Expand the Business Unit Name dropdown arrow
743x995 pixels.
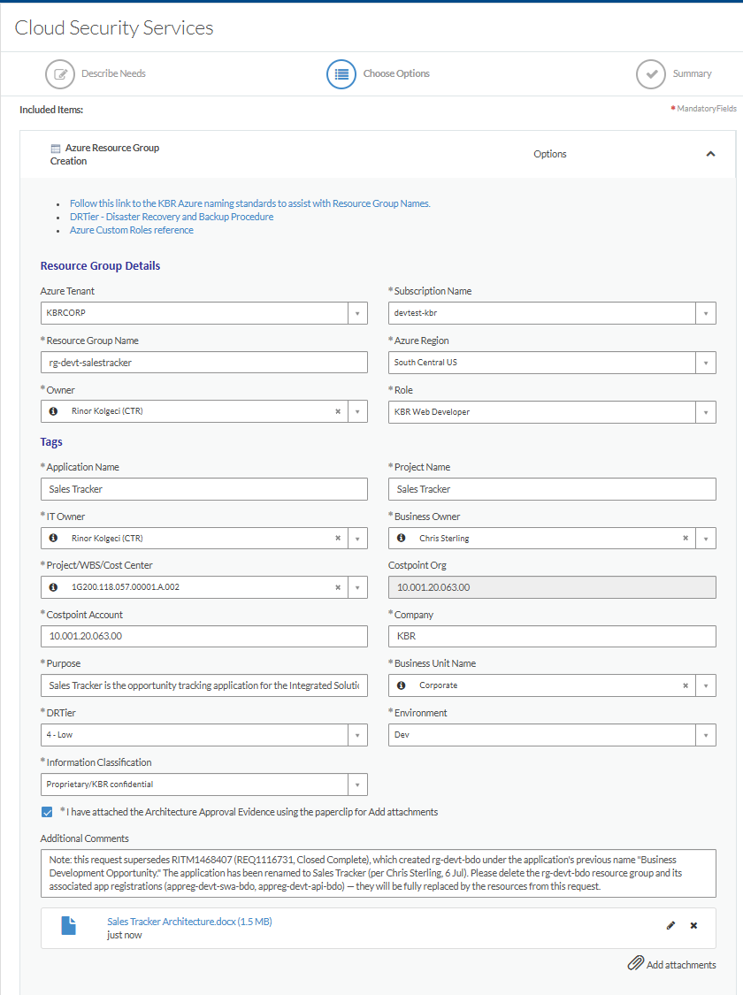(706, 685)
